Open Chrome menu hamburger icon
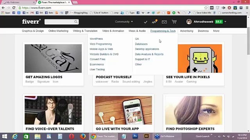Screen dimensions: 250x140 (247, 8)
